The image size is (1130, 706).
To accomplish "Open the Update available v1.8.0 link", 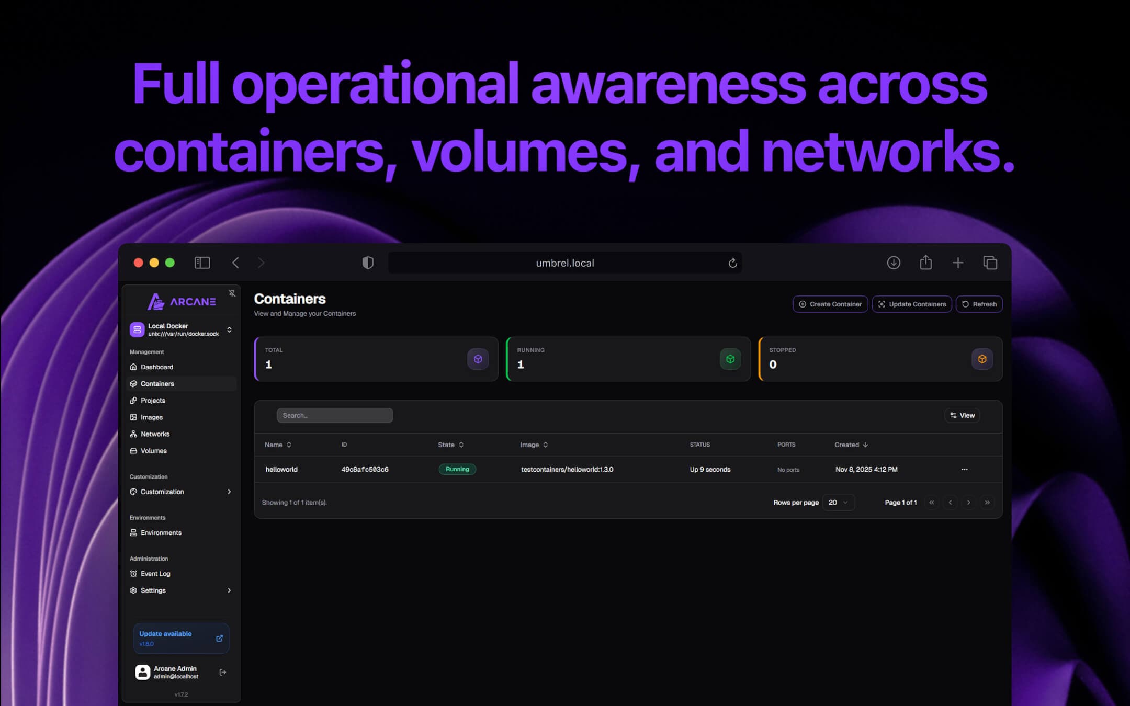I will (x=180, y=638).
